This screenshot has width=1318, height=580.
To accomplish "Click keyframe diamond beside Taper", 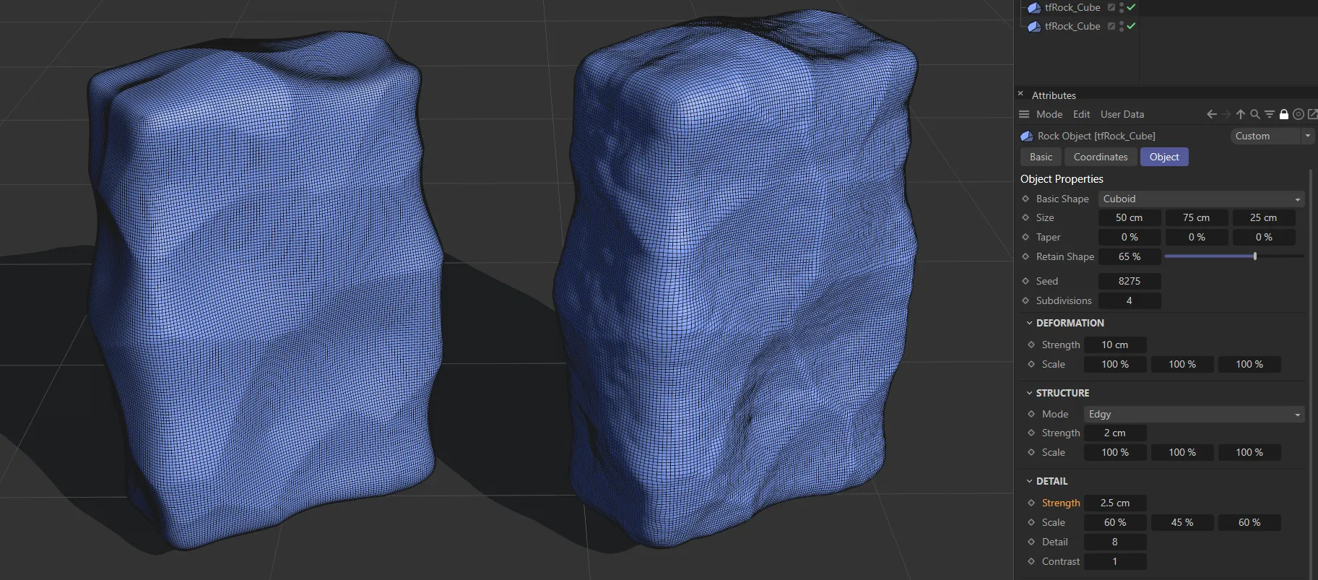I will pyautogui.click(x=1026, y=237).
